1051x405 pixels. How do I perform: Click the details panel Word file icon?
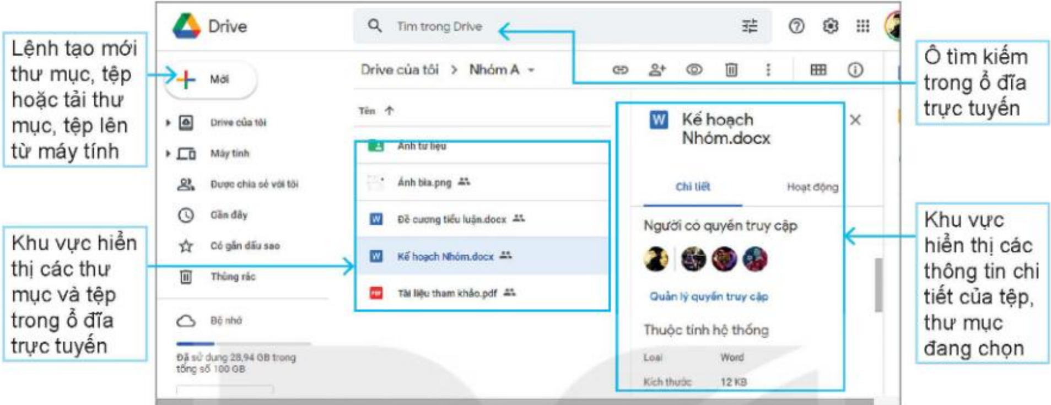[x=659, y=120]
